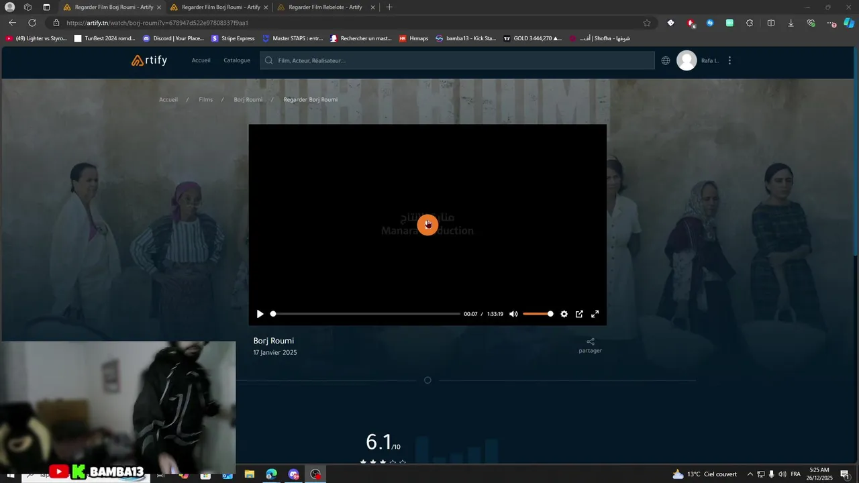859x483 pixels.
Task: Seek on the video progress bar
Action: (x=366, y=314)
